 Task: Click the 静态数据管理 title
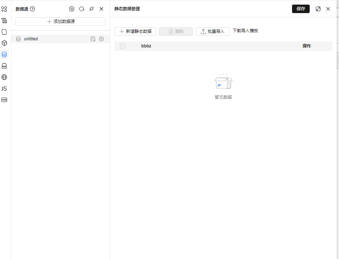127,9
